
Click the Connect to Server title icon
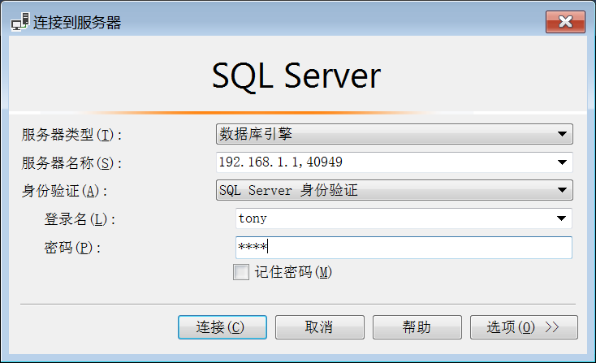(x=19, y=22)
